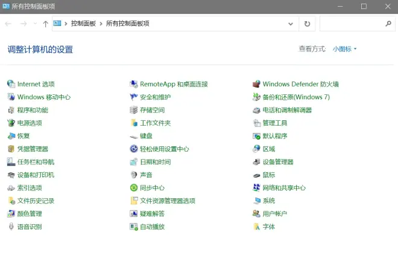
Task: Click the 任务栏和导航 icon
Action: pyautogui.click(x=11, y=162)
